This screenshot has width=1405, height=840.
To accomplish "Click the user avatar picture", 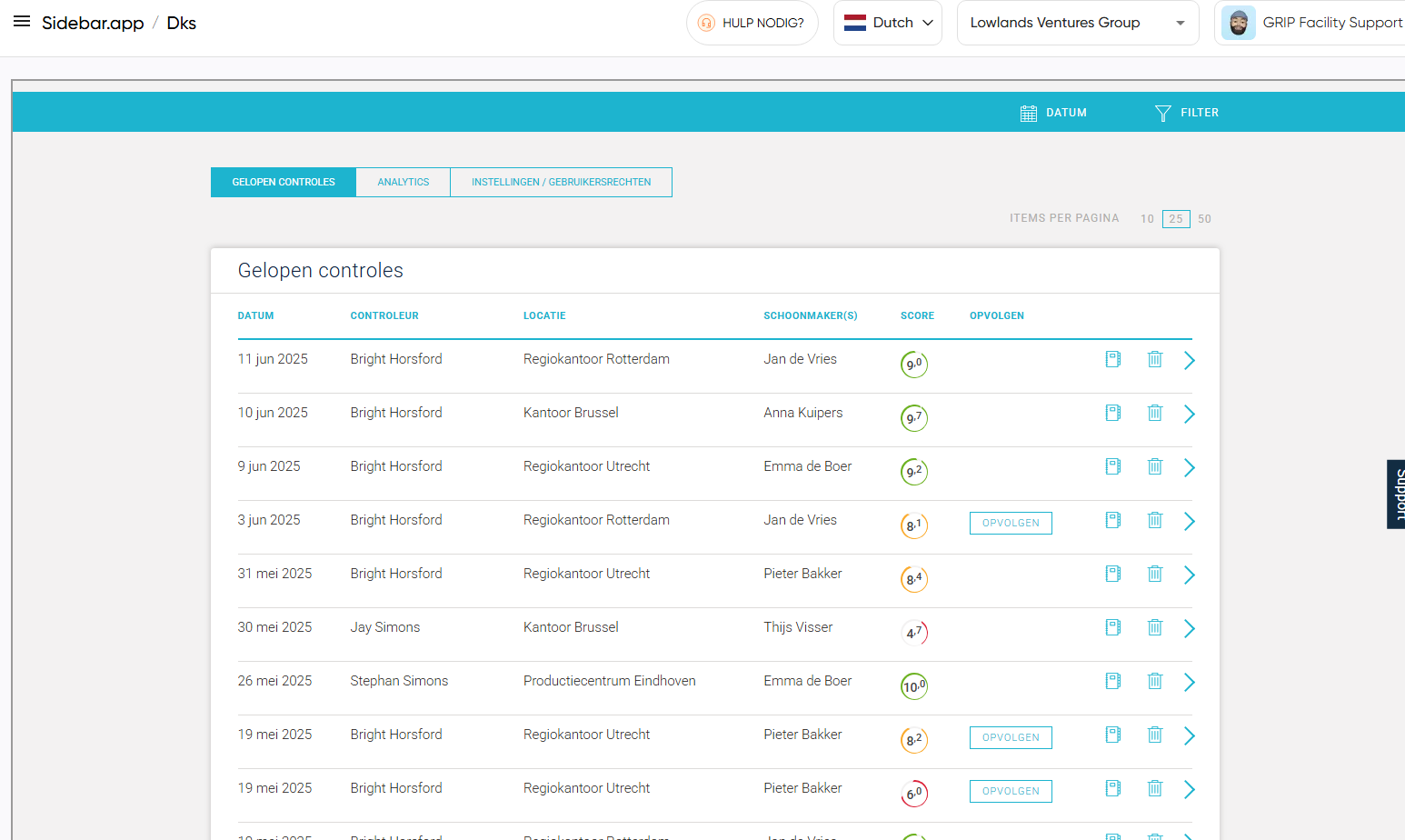I will point(1239,23).
